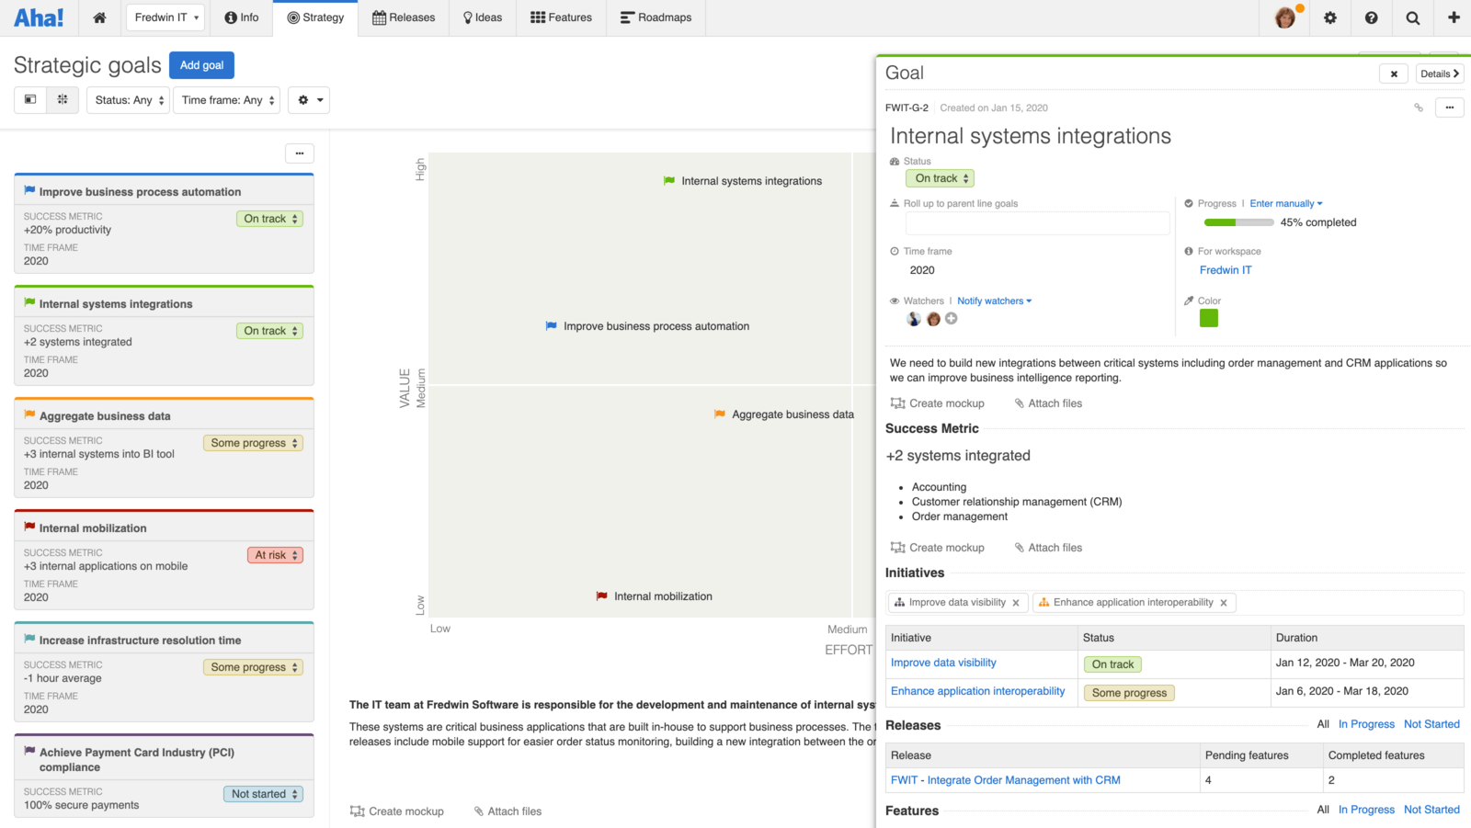The height and width of the screenshot is (828, 1471).
Task: Switch to the goals list view icon
Action: 30,99
